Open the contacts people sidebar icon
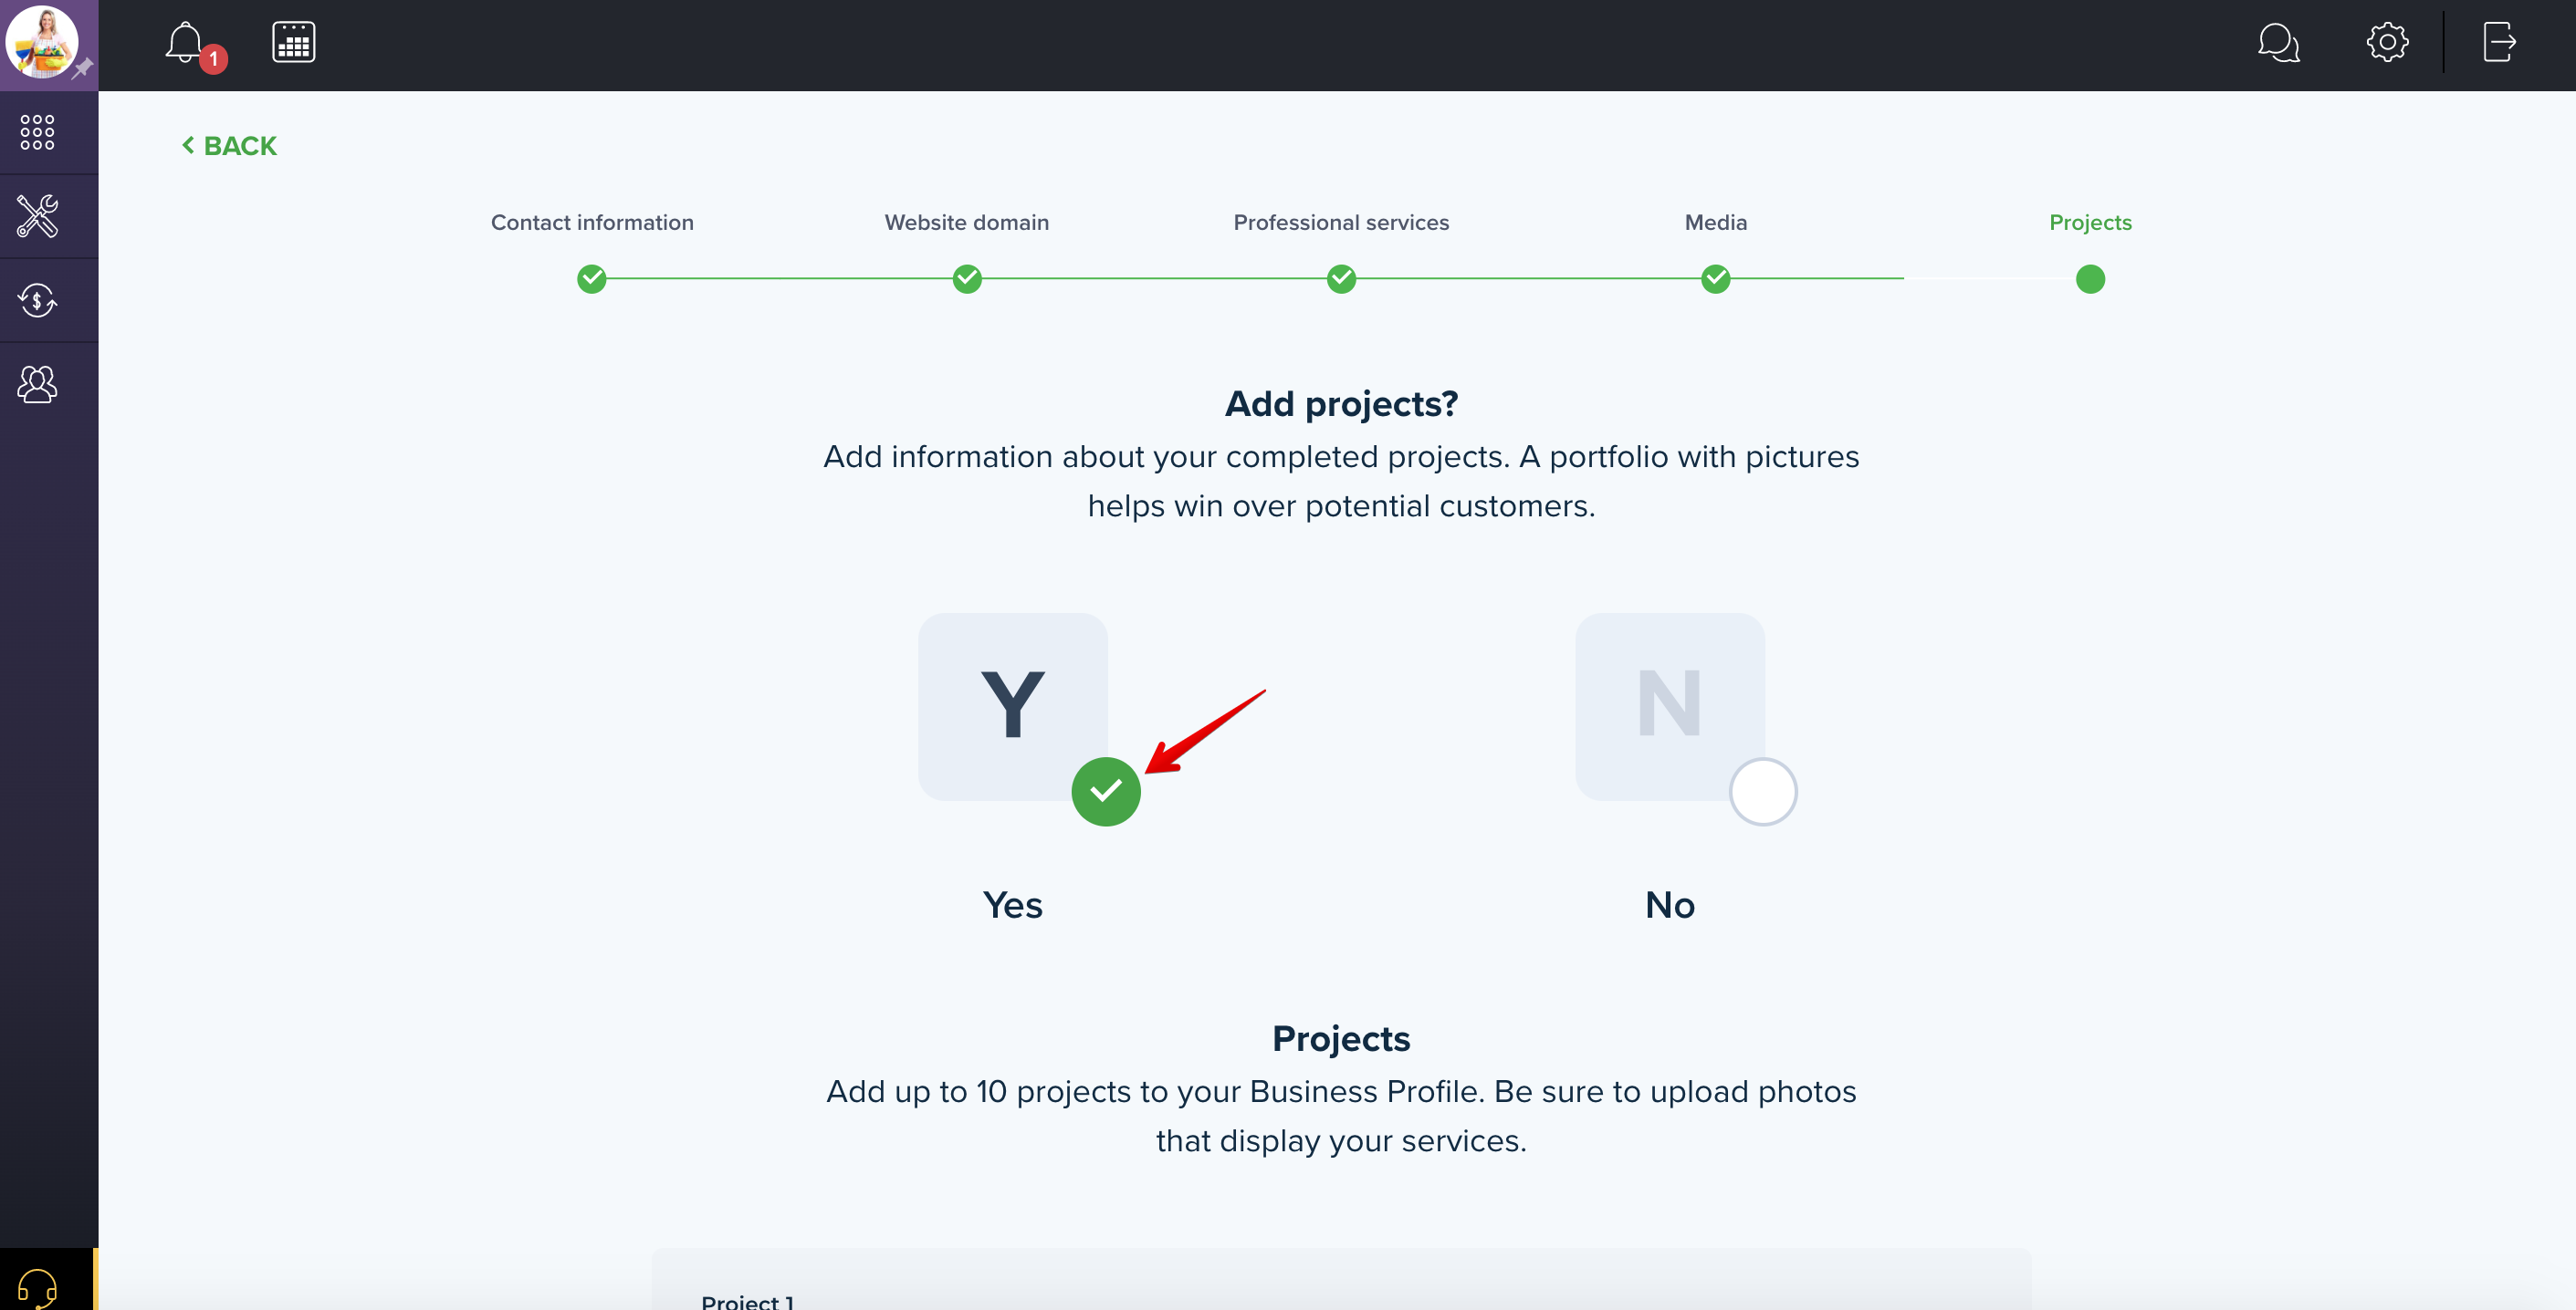The width and height of the screenshot is (2576, 1310). pos(38,384)
